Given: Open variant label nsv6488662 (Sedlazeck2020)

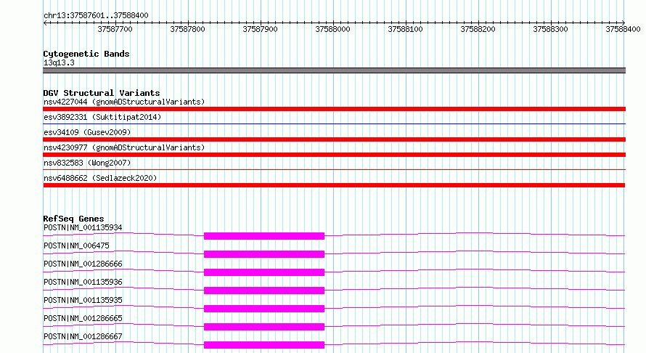Looking at the screenshot, I should click(100, 178).
